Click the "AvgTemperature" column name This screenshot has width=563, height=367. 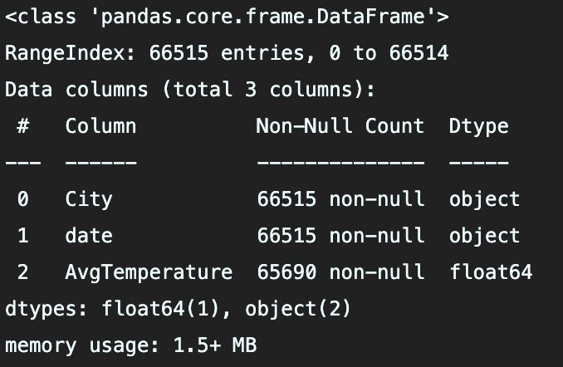pyautogui.click(x=149, y=272)
